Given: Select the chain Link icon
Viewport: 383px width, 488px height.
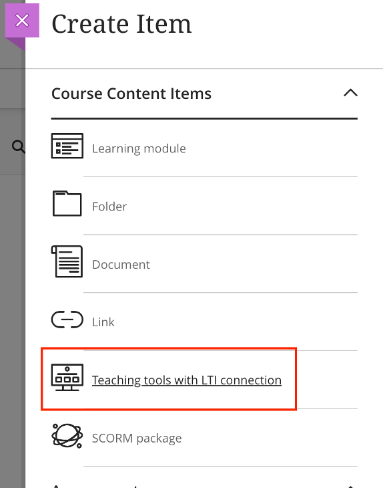Looking at the screenshot, I should [67, 320].
